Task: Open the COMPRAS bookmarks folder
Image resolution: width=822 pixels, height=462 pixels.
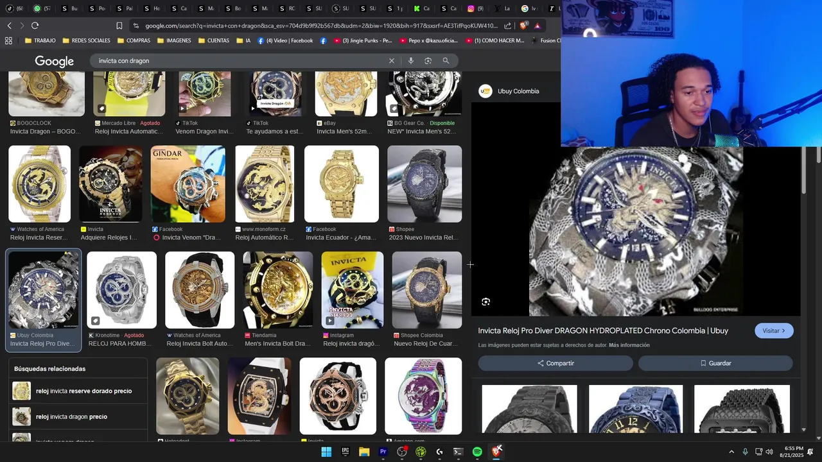Action: click(134, 40)
